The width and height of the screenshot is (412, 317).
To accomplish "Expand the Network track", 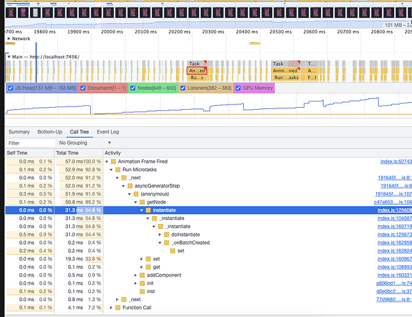I will (9, 39).
